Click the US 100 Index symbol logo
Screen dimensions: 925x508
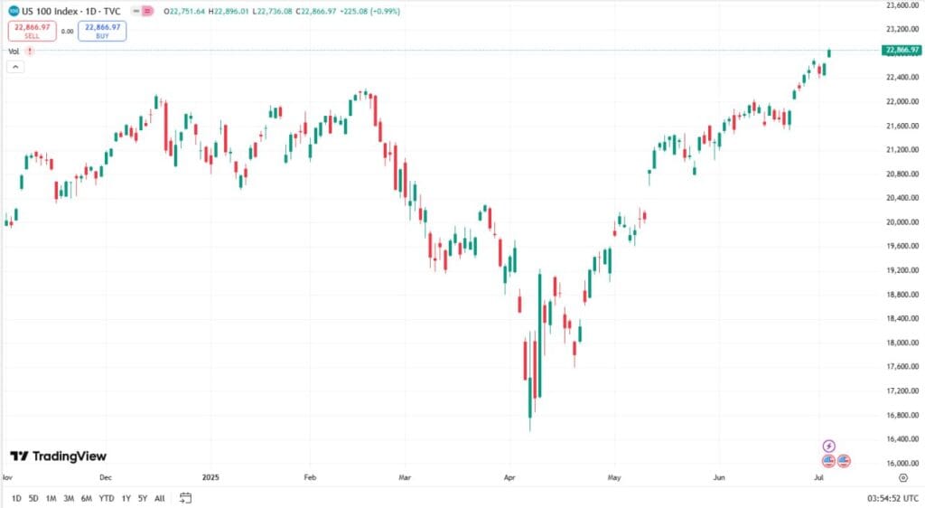coord(14,12)
